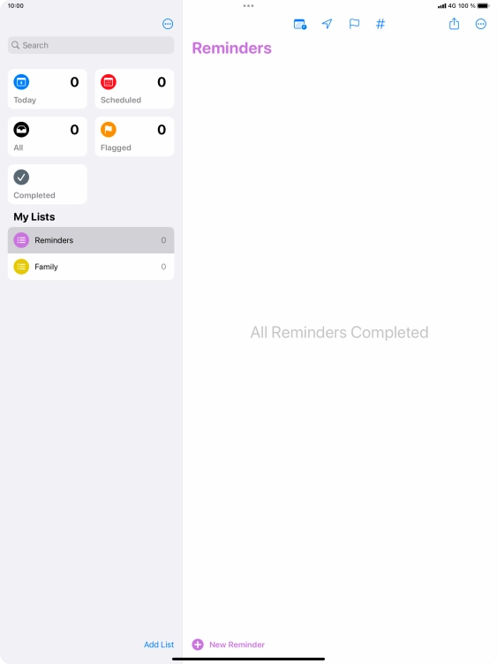Tap the yellow Family list icon
Screen dimensions: 497x664
tap(21, 267)
